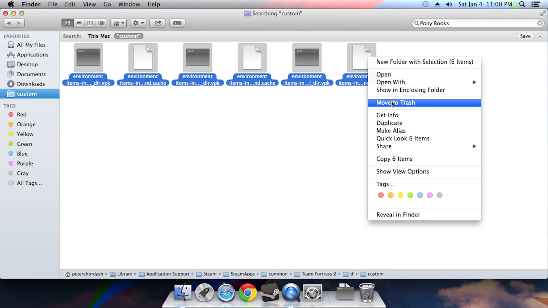
Task: Click the Edit Tags toolbar button
Action: [177, 23]
